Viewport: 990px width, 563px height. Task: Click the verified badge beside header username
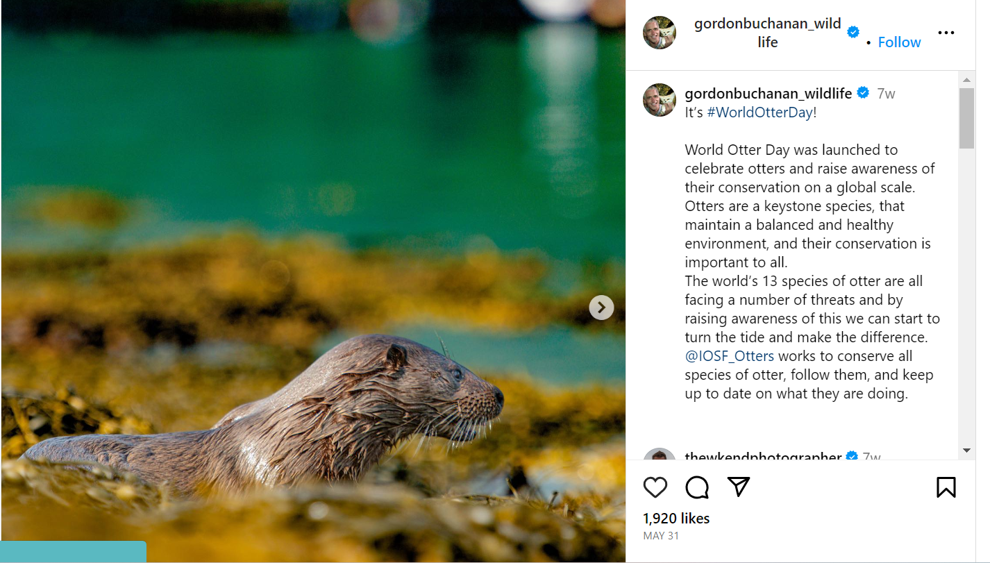853,32
